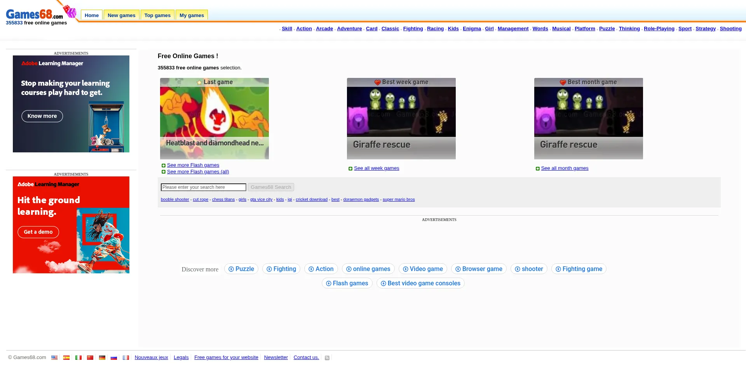Switch to New games tab

click(122, 15)
